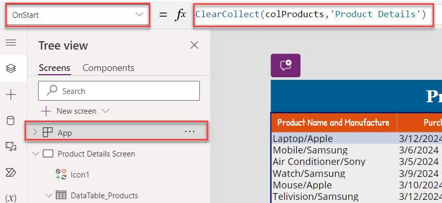
Task: Select the App item in tree
Action: [x=116, y=132]
